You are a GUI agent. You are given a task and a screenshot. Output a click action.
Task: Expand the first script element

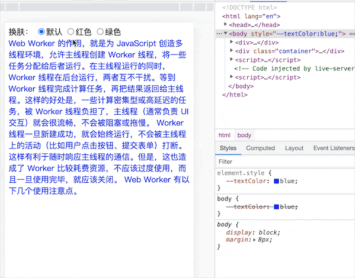pyautogui.click(x=231, y=59)
